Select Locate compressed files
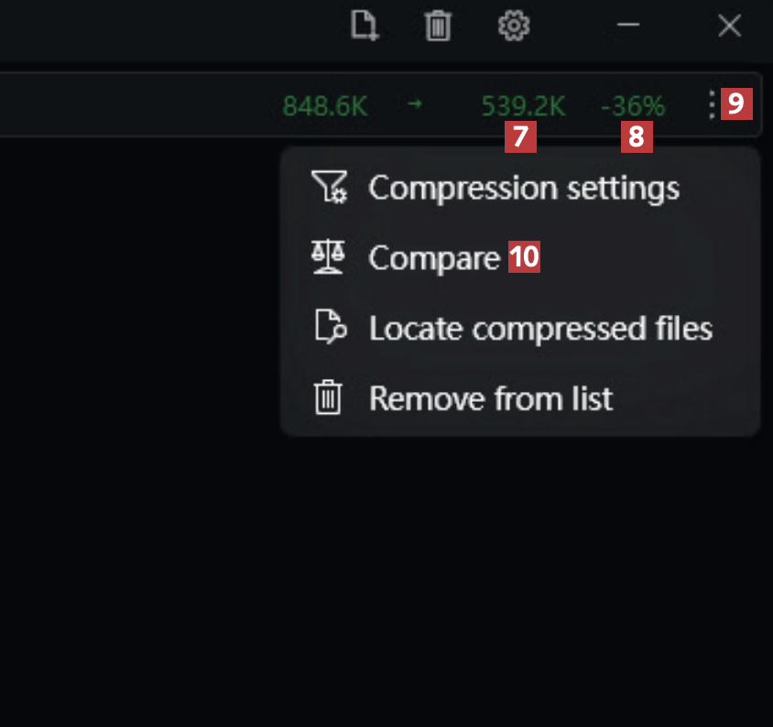 pyautogui.click(x=539, y=328)
